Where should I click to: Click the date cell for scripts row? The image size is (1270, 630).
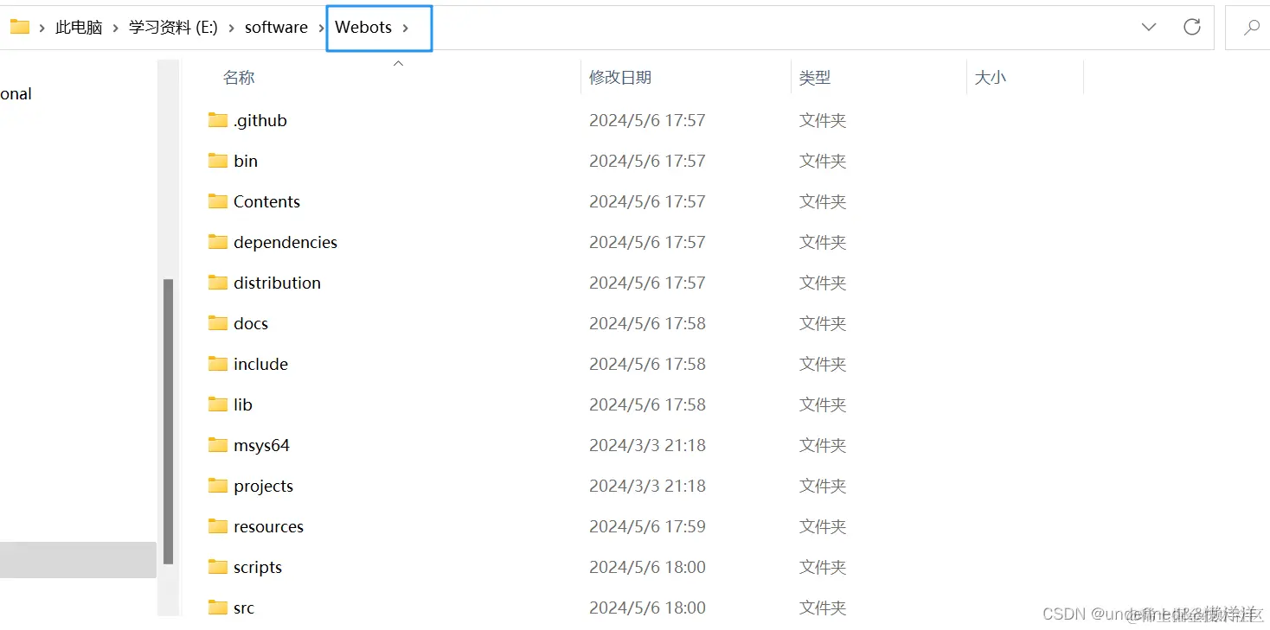point(647,567)
